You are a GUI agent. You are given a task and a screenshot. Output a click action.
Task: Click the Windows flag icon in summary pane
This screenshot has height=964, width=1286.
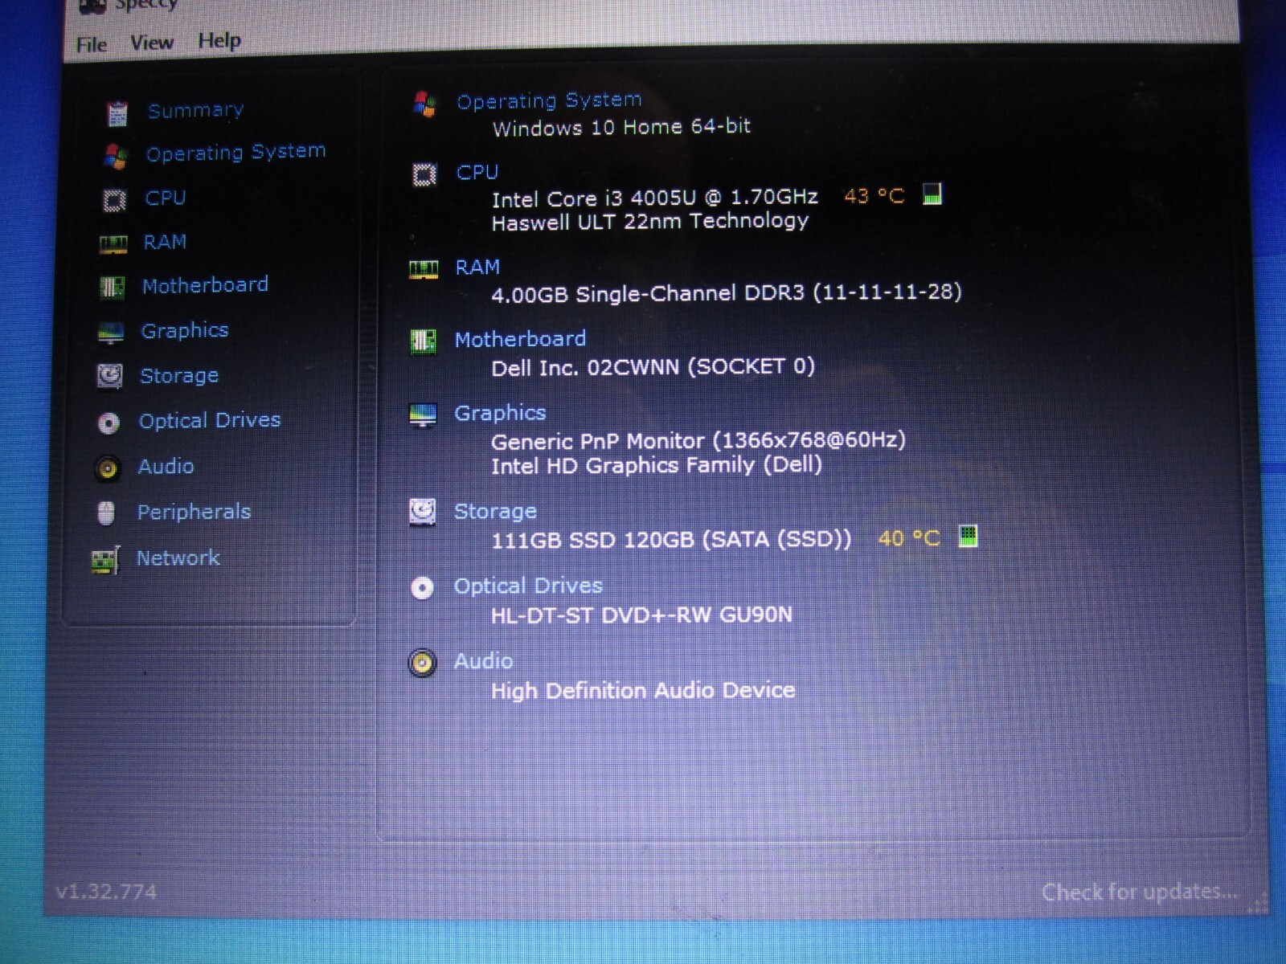(424, 104)
